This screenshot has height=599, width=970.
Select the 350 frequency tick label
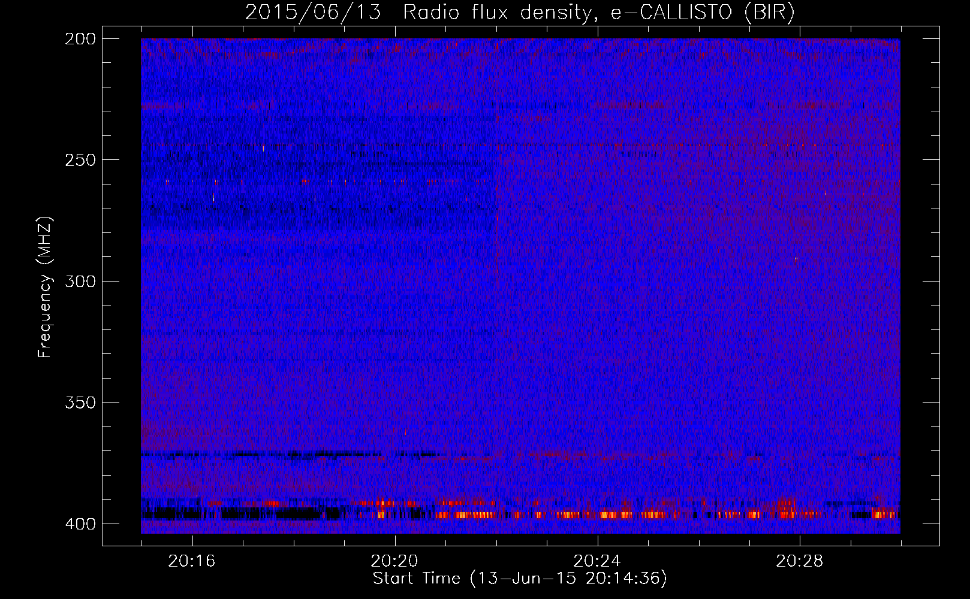coord(80,403)
